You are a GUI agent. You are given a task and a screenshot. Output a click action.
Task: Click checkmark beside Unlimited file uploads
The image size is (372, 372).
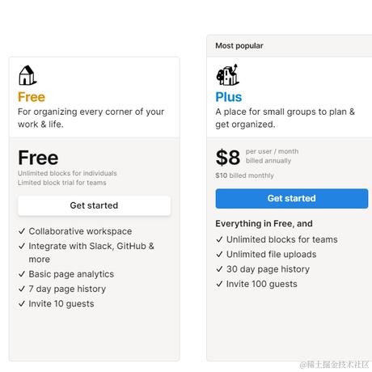(x=219, y=254)
